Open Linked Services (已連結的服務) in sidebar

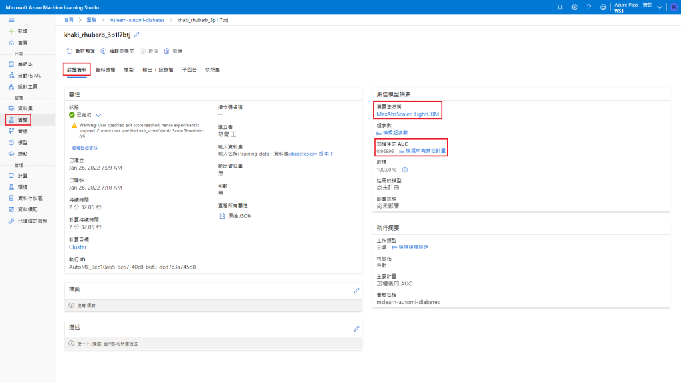coord(28,221)
